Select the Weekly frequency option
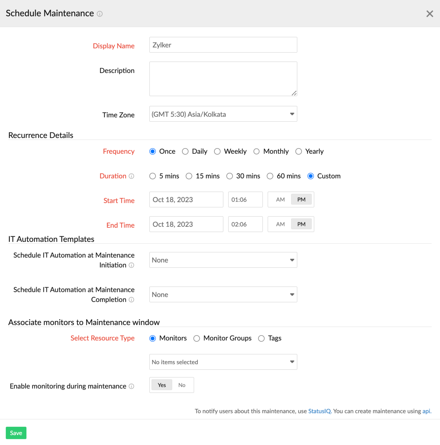This screenshot has width=440, height=445. (217, 152)
